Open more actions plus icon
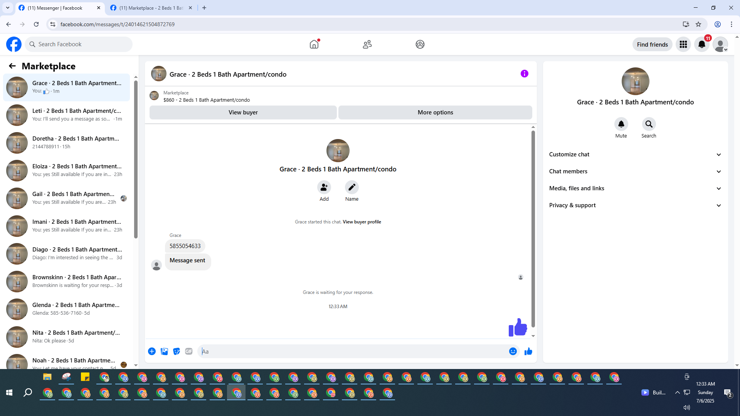This screenshot has width=740, height=416. [x=152, y=351]
